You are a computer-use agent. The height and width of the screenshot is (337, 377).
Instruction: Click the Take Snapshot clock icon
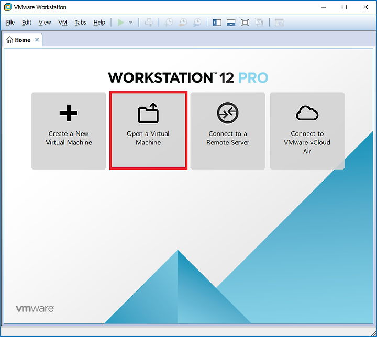coord(169,23)
